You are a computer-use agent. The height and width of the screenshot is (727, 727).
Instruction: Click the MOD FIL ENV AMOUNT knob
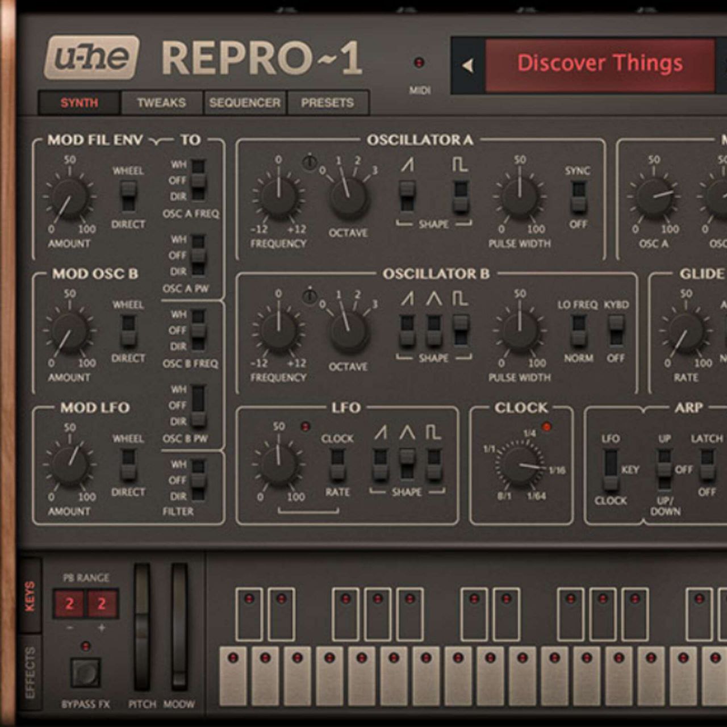(70, 198)
